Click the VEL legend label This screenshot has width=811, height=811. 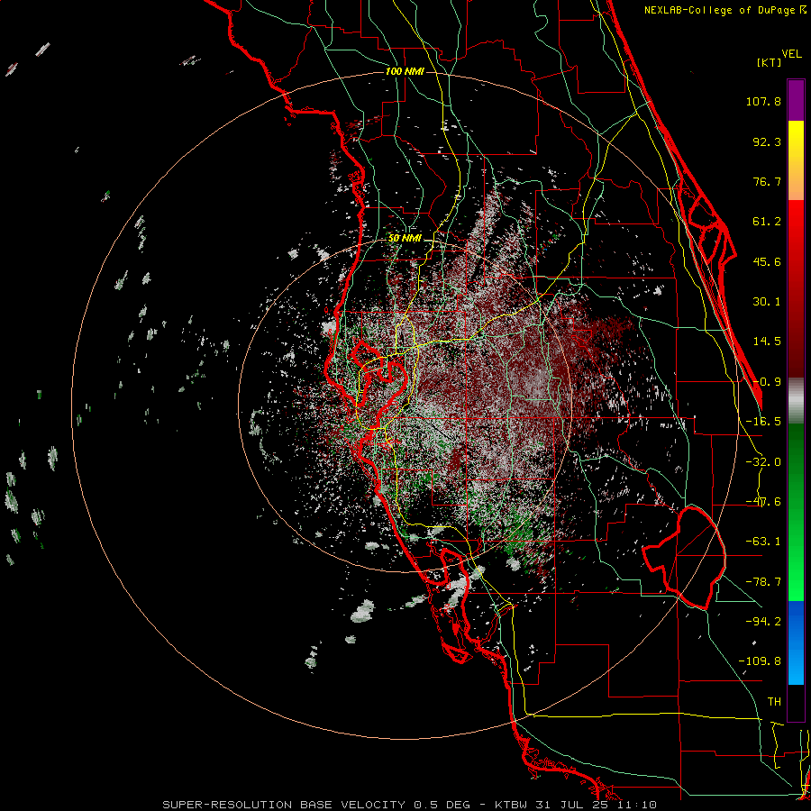[x=791, y=54]
